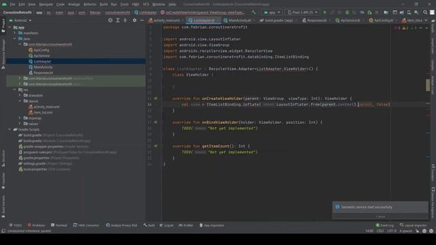Show hidden editor tabs dropdown arrow
The image size is (436, 245).
point(426,20)
